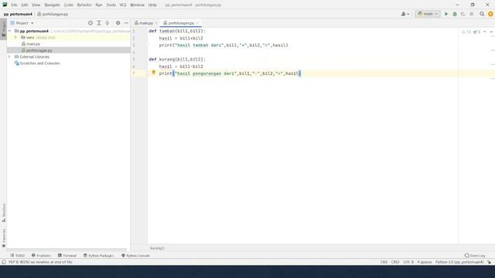The width and height of the screenshot is (495, 278).
Task: Open Python Packages tool window
Action: point(98,256)
